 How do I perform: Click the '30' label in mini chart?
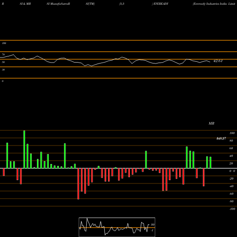click(153, 225)
